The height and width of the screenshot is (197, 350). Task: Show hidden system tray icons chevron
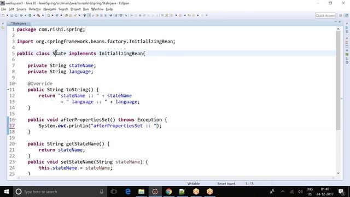[x=283, y=192]
